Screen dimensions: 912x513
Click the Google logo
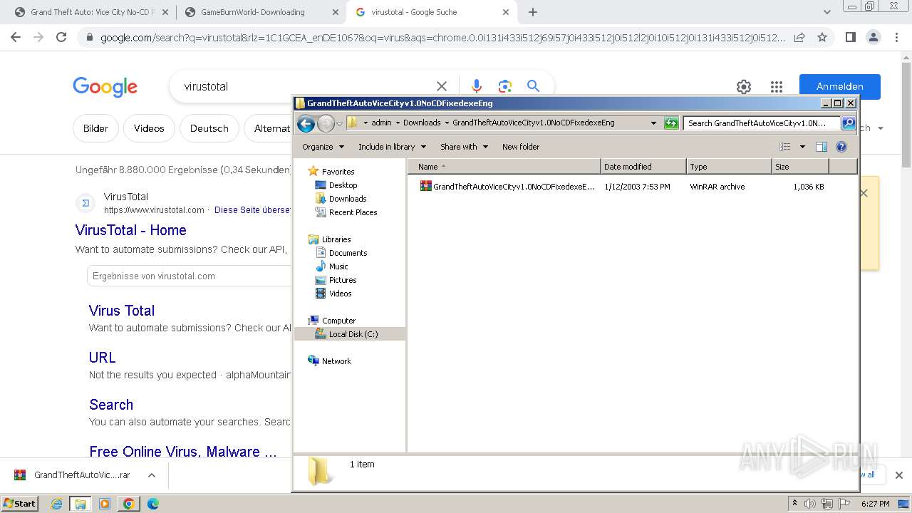[105, 87]
